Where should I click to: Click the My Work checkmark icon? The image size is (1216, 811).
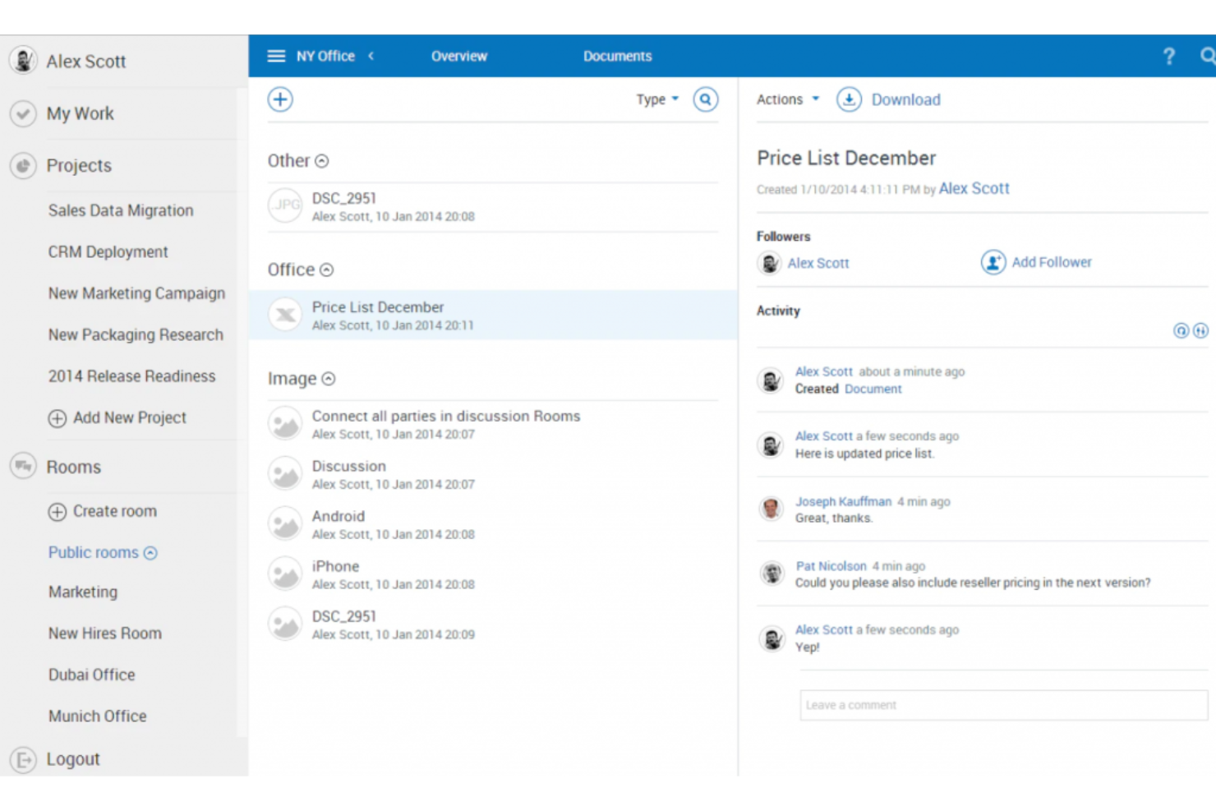[x=24, y=113]
